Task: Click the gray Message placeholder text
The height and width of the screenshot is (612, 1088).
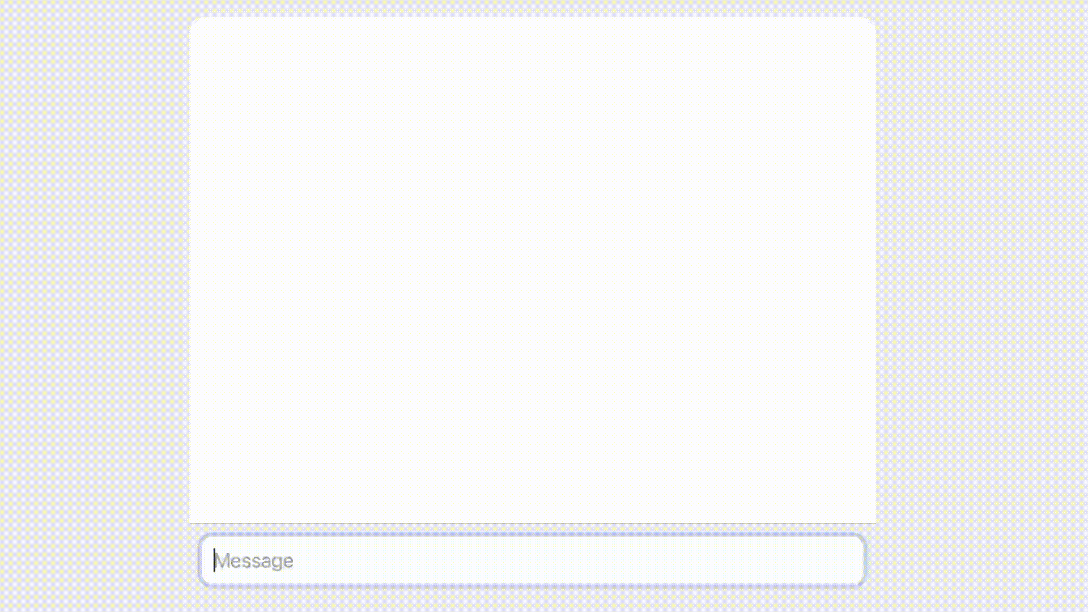Action: click(254, 560)
